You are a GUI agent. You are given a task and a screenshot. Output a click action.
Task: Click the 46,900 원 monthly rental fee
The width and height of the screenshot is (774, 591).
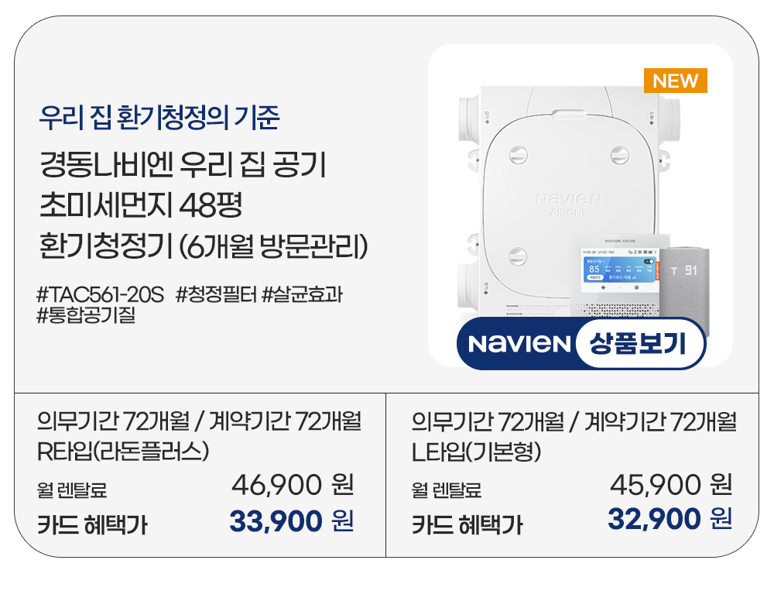[293, 486]
